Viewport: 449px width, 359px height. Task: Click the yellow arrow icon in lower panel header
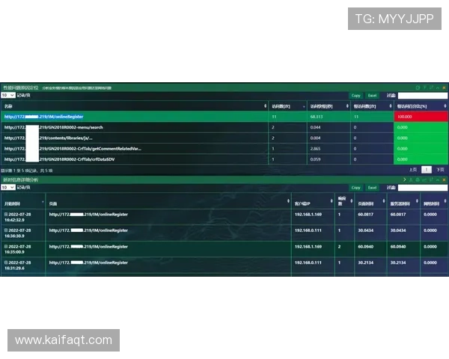tap(403, 180)
